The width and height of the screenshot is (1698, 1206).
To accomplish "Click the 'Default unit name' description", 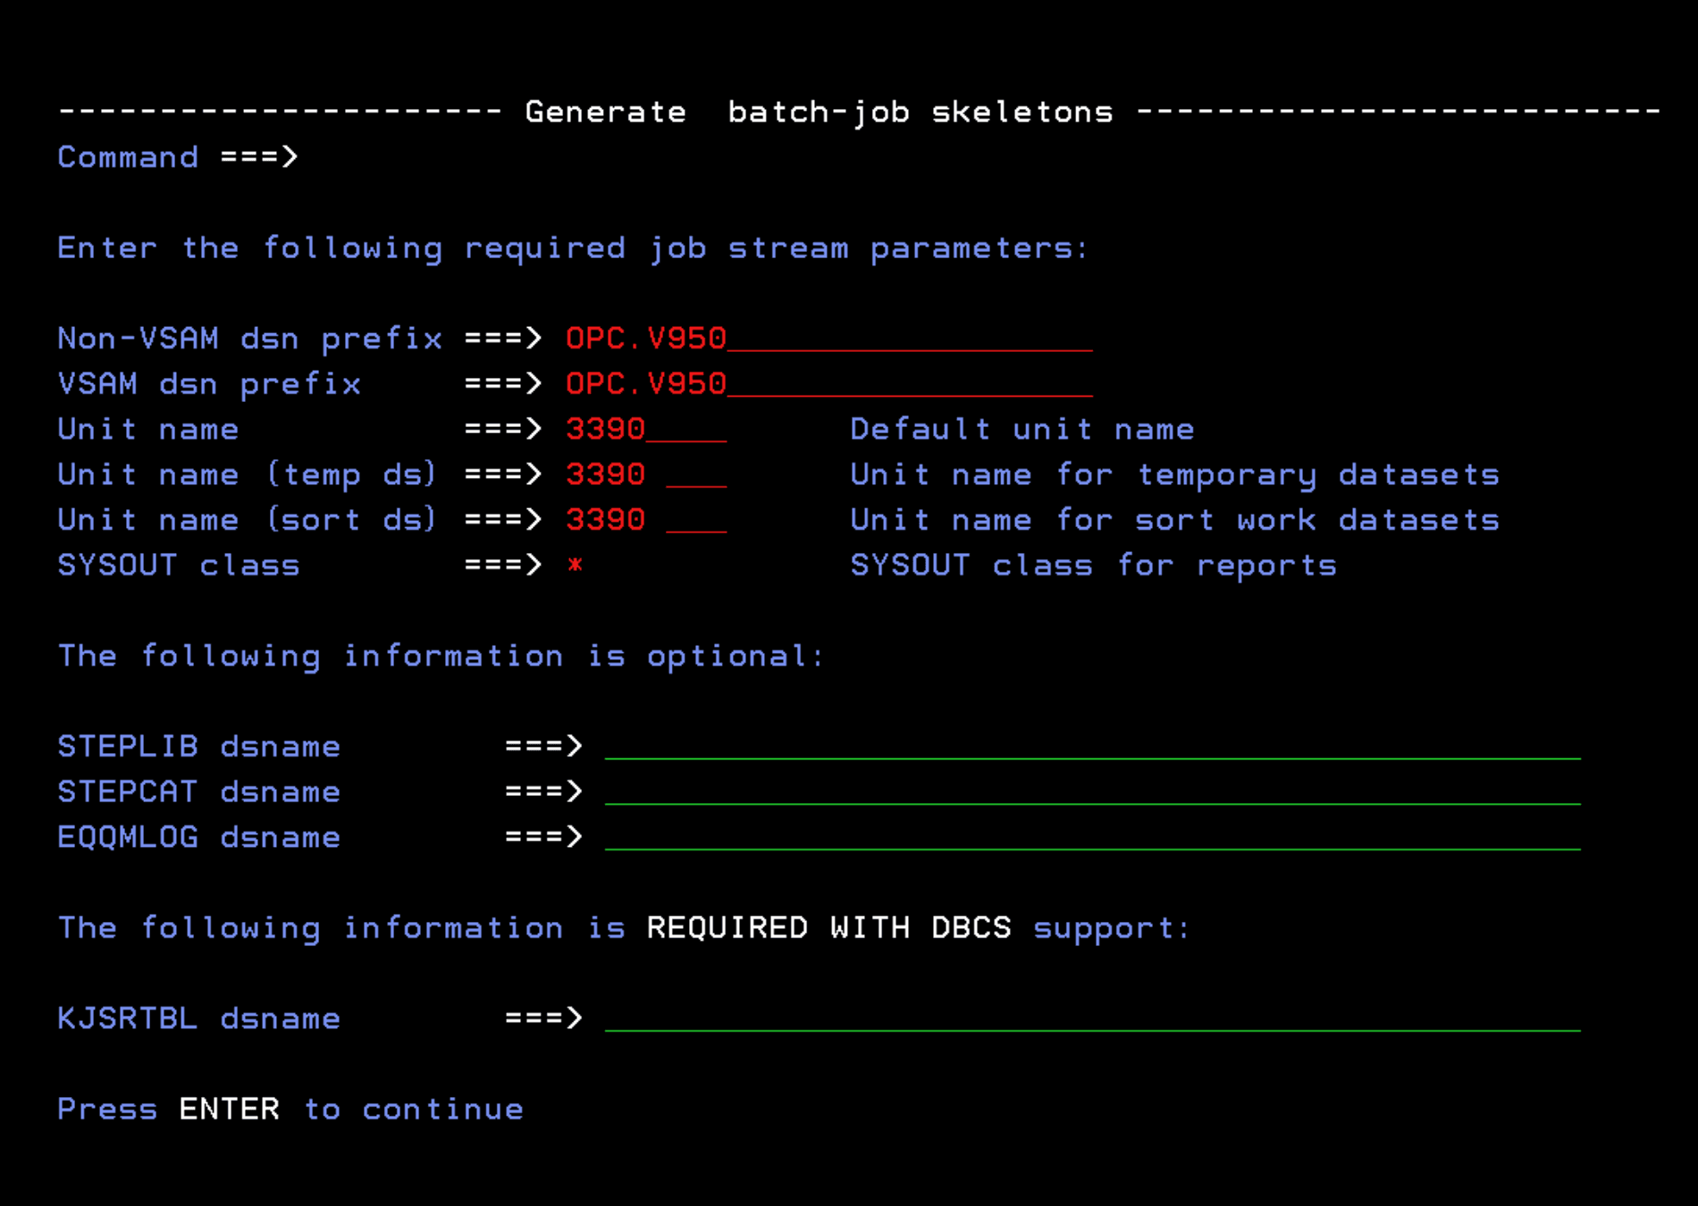I will (x=1021, y=430).
